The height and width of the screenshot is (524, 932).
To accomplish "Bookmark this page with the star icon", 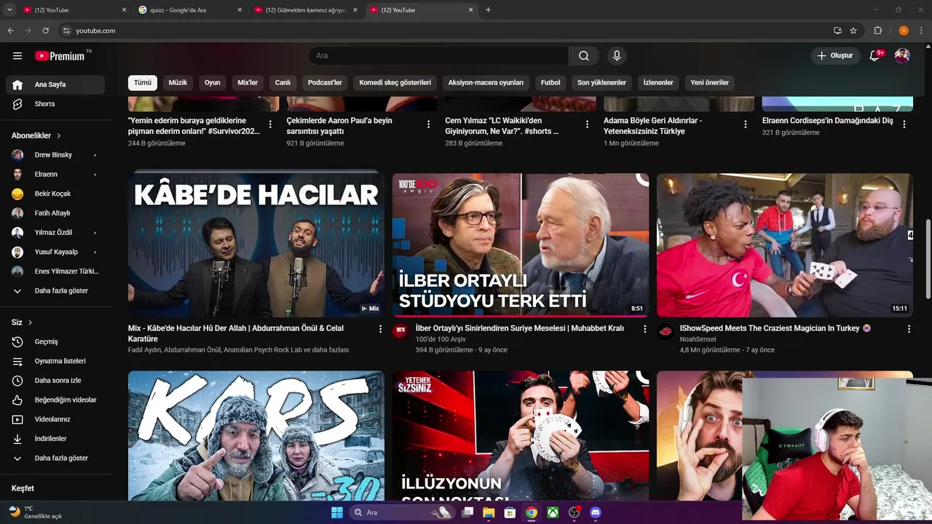I will pyautogui.click(x=853, y=31).
